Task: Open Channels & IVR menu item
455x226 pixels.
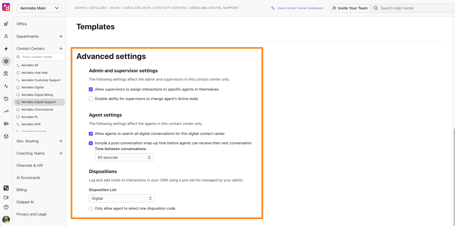Action: click(x=30, y=165)
